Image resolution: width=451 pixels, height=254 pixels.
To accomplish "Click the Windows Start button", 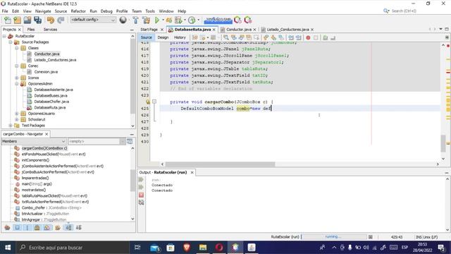I will [x=8, y=248].
